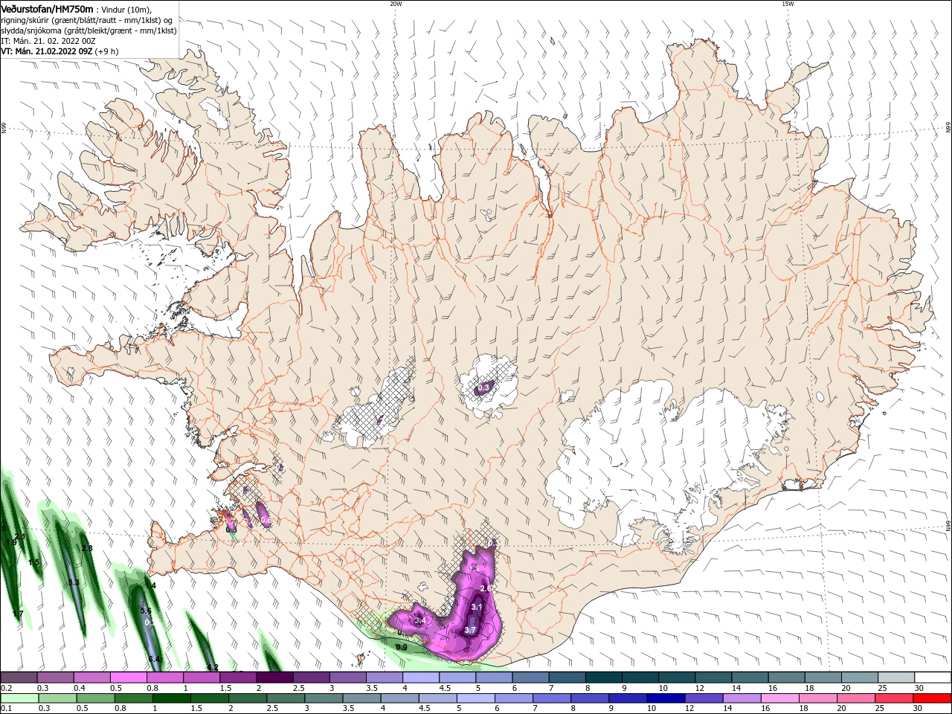Click the 3.7 value in the purple snow area

point(470,630)
